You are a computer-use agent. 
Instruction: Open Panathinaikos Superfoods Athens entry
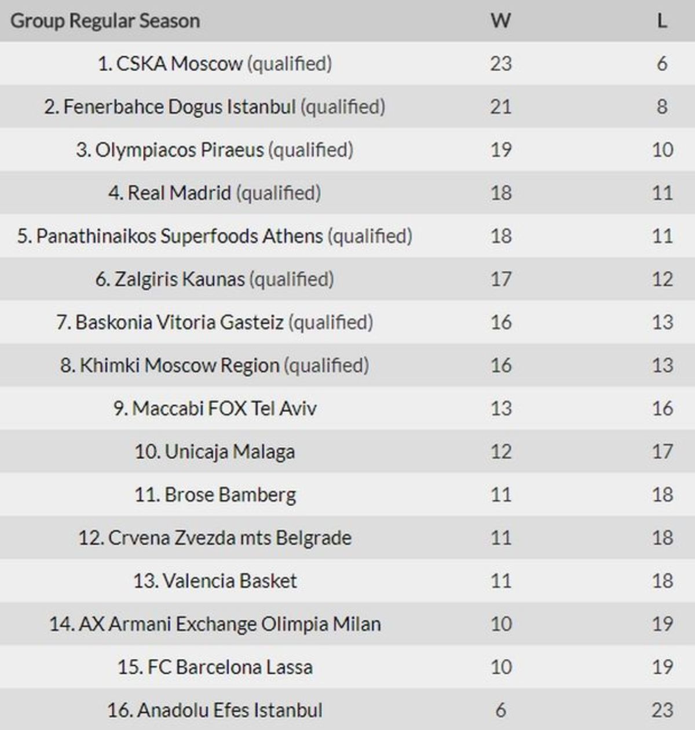click(179, 236)
